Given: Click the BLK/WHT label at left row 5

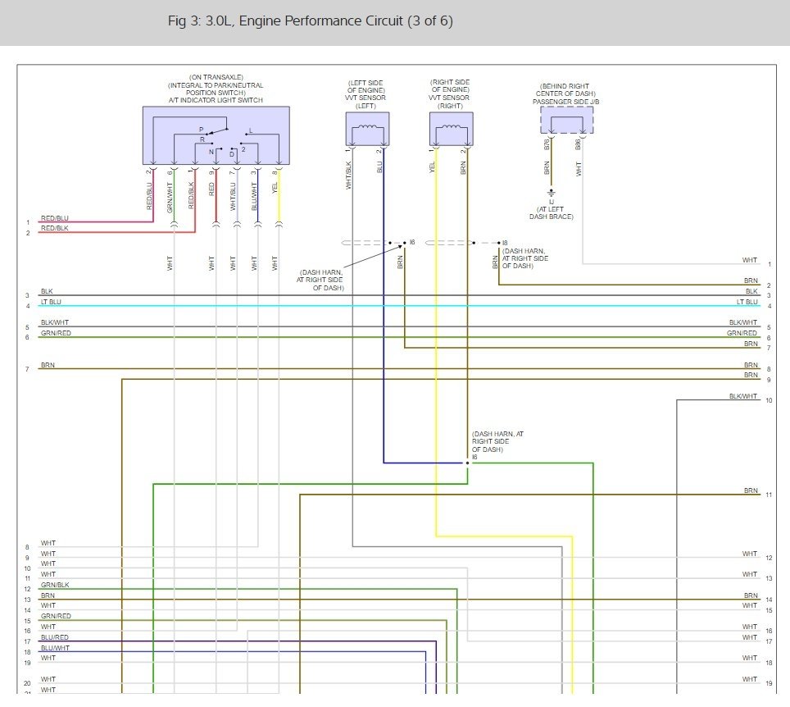Looking at the screenshot, I should [x=55, y=322].
